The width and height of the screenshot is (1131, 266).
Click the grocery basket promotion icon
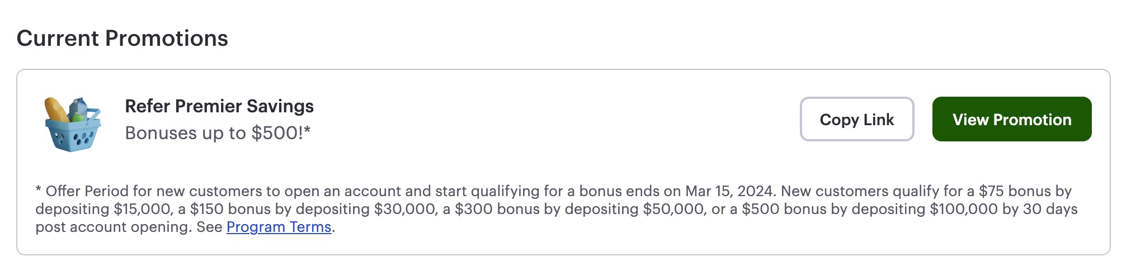(73, 124)
